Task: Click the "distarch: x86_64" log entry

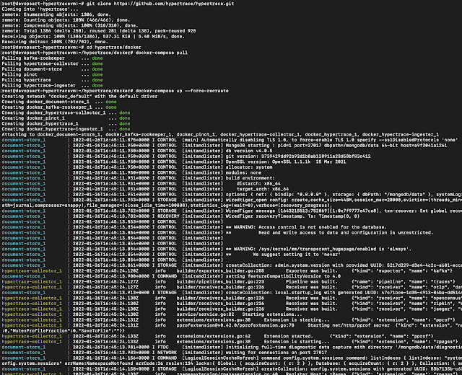Action: point(141,183)
